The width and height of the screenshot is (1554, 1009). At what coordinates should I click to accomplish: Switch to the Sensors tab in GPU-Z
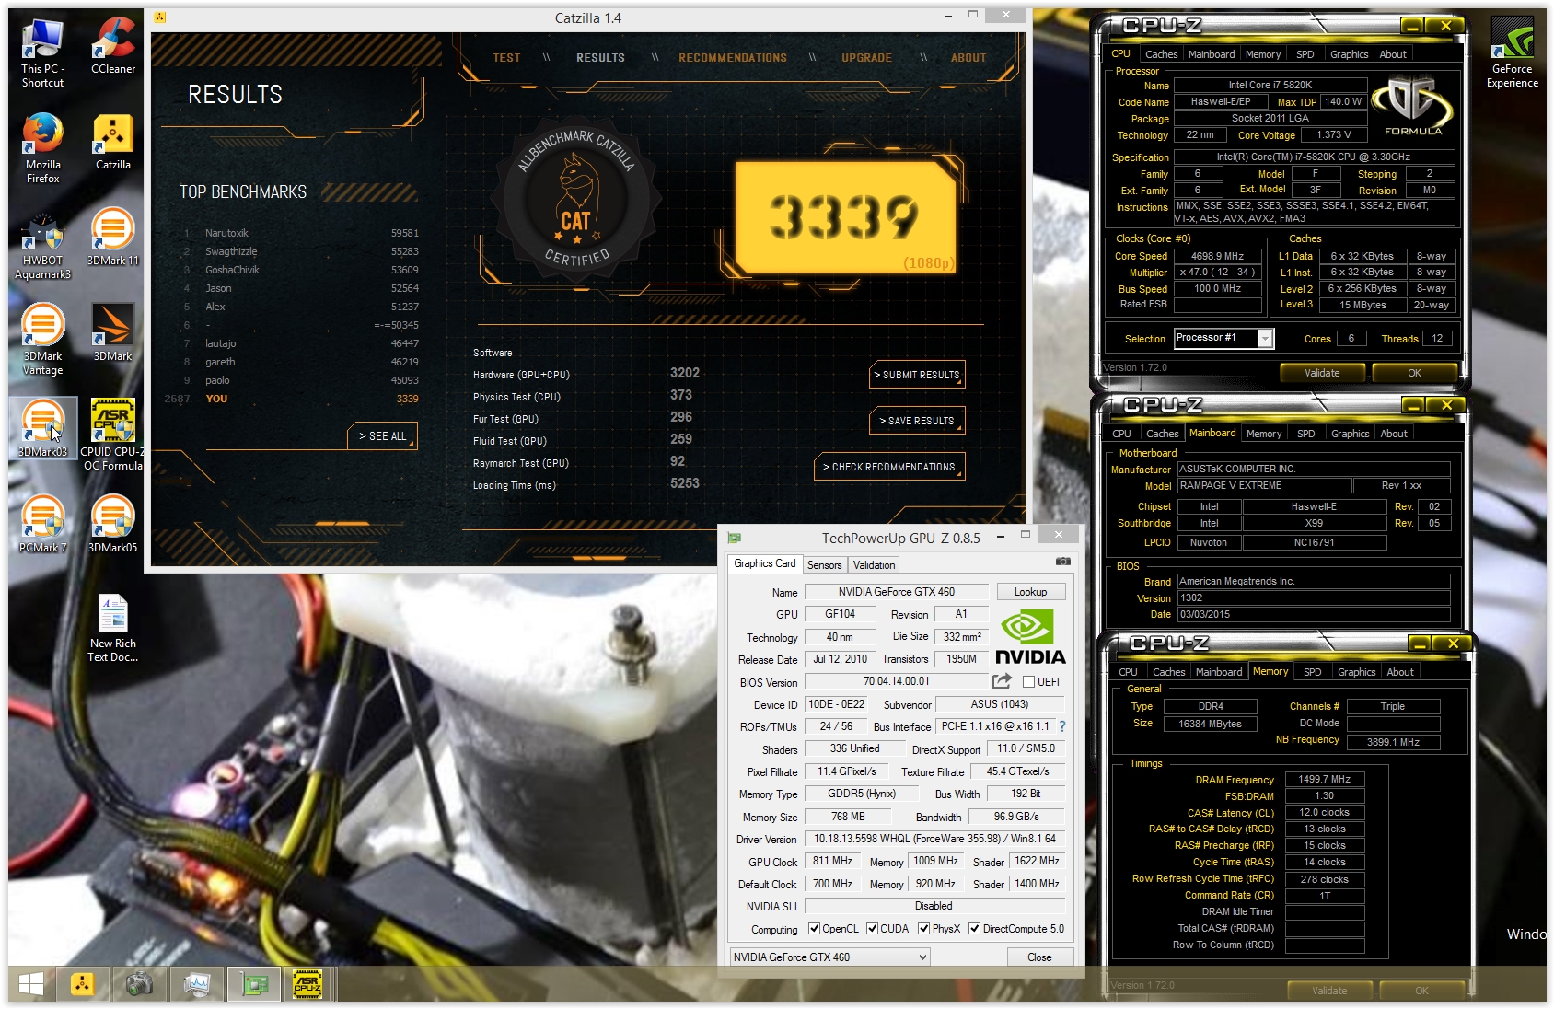[825, 565]
